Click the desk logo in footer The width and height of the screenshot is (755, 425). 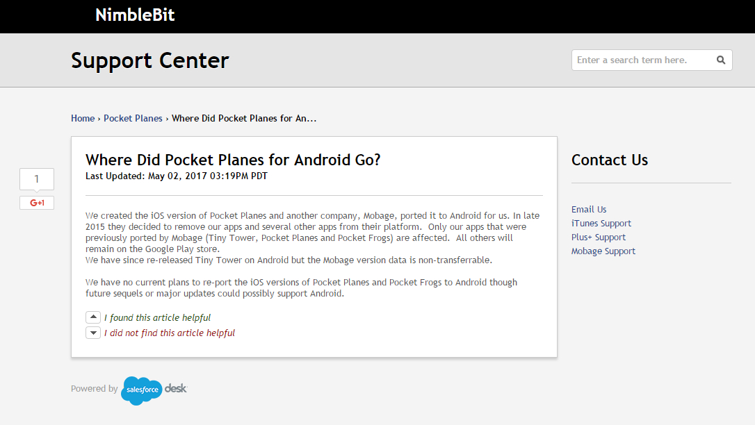pyautogui.click(x=176, y=388)
